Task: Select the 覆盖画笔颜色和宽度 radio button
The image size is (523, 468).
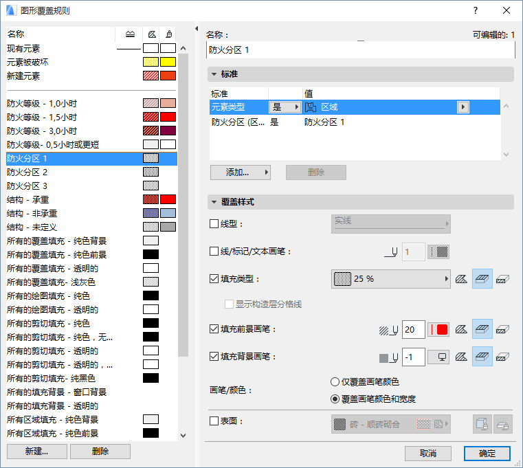Action: (x=335, y=399)
